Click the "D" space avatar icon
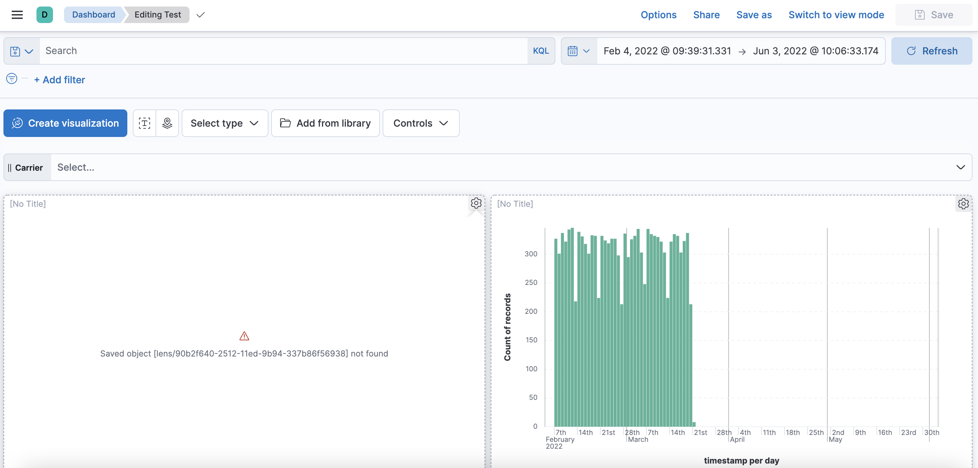The image size is (978, 468). (44, 15)
